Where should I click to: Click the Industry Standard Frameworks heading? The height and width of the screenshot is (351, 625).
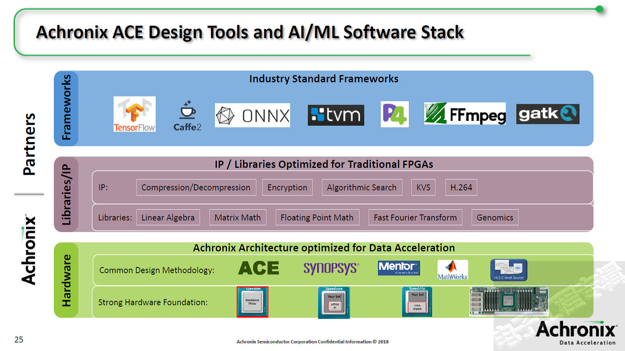[324, 79]
